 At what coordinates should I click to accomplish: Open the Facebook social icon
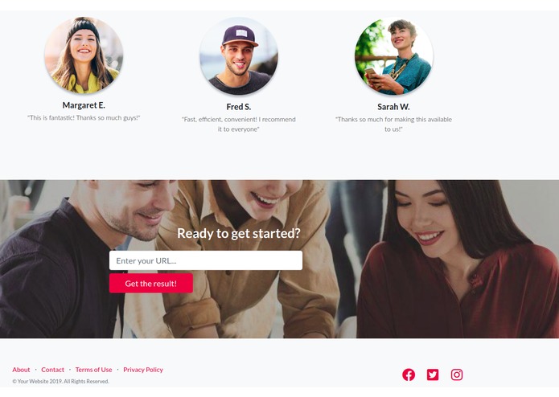pos(409,374)
